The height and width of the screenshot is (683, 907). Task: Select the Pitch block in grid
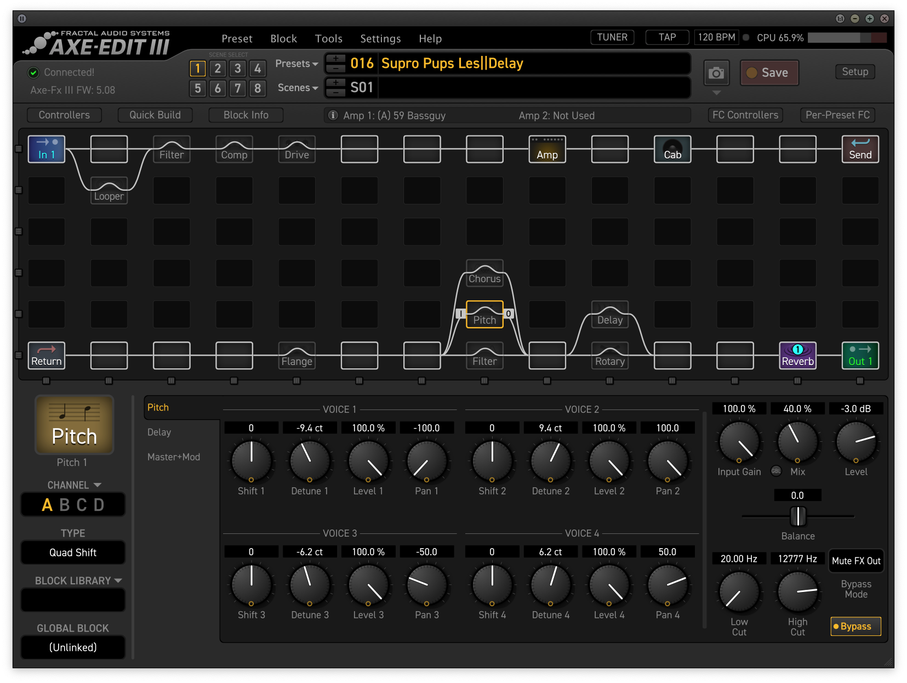[484, 315]
